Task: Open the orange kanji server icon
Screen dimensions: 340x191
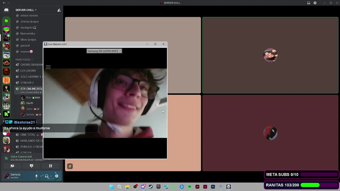Action: tap(6, 80)
